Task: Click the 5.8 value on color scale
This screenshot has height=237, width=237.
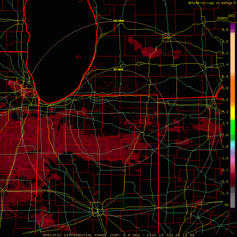Action: 225,88
